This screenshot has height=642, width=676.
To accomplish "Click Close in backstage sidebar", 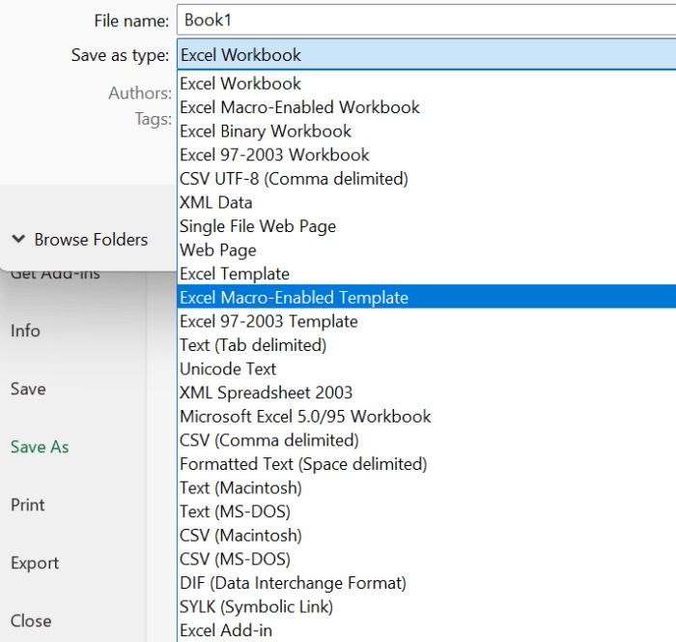I will click(x=31, y=621).
